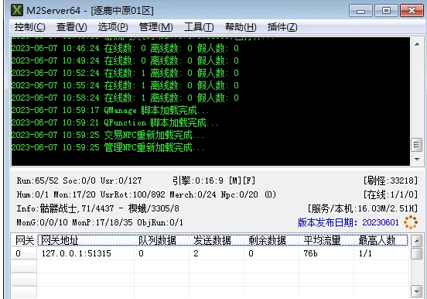
Task: Click log pane scroll down arrow
Action: click(x=417, y=160)
